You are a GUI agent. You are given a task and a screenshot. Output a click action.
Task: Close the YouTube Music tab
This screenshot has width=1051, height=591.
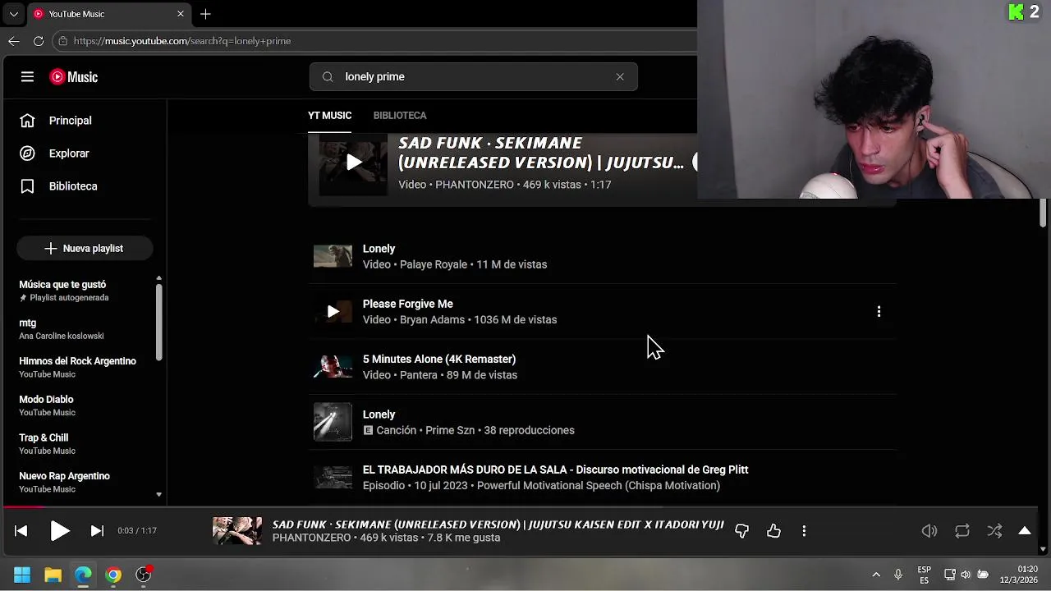181,14
